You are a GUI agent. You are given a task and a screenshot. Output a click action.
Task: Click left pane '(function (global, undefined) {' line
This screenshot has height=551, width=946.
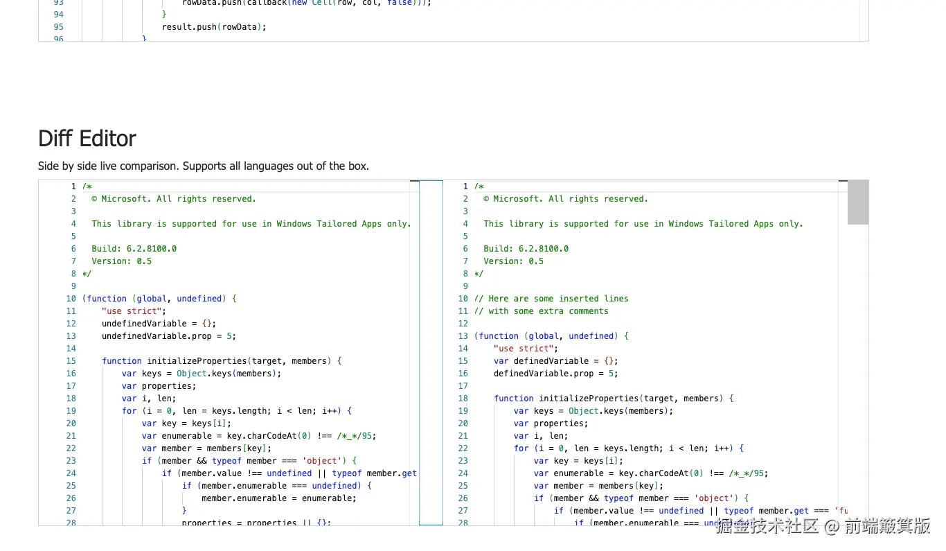click(x=159, y=299)
